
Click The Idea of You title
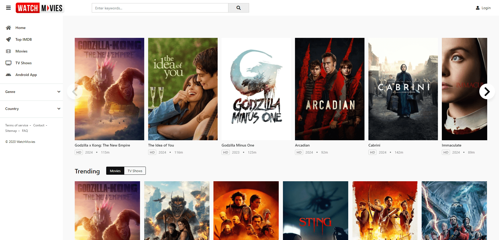pos(161,145)
